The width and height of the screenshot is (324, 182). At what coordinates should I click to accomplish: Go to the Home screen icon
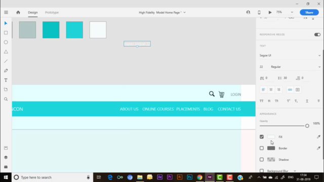tap(18, 12)
